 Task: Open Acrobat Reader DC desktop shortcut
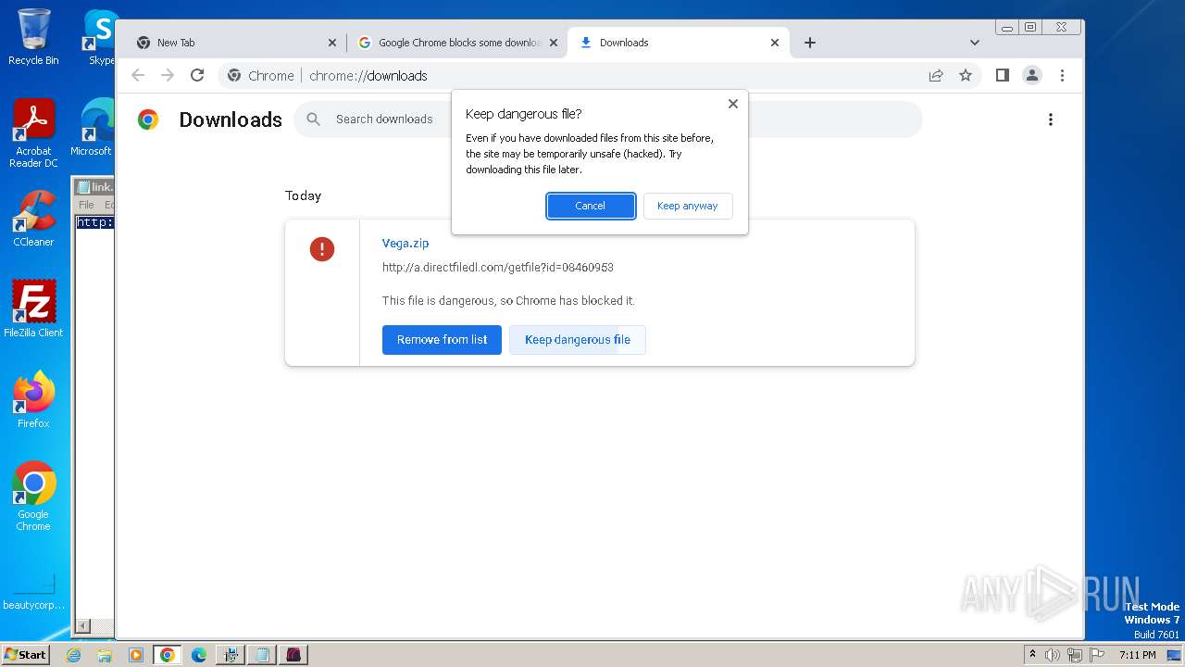pyautogui.click(x=33, y=133)
